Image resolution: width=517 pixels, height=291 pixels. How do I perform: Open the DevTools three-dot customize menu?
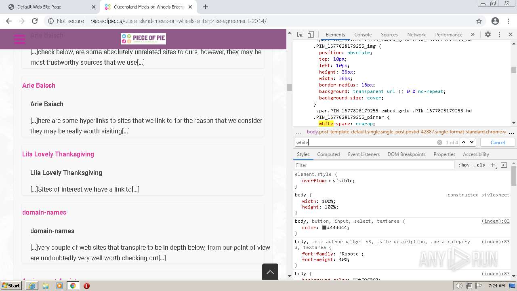(x=499, y=35)
